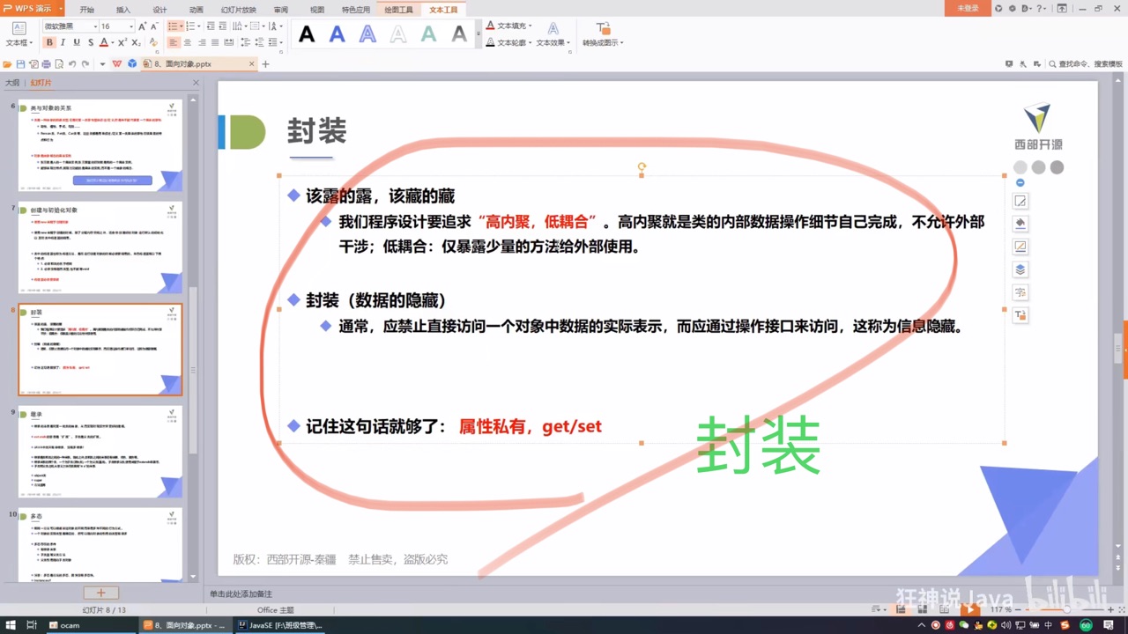Add a new slide with the plus button
The width and height of the screenshot is (1128, 634).
(x=100, y=593)
